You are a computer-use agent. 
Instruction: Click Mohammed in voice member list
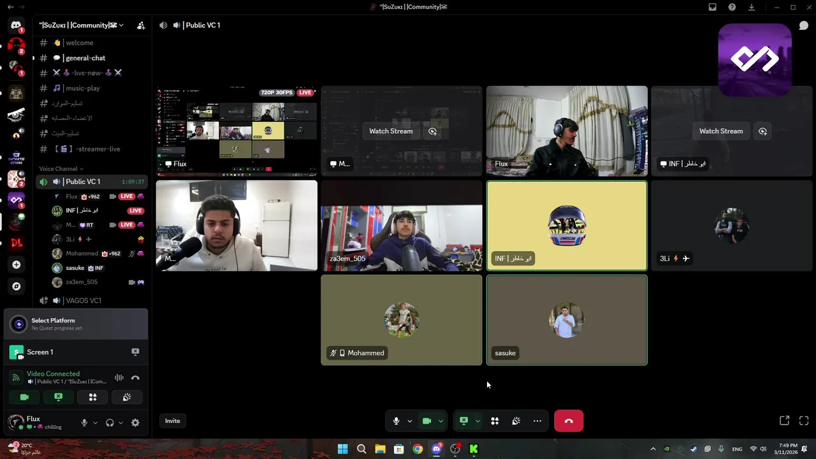point(98,253)
